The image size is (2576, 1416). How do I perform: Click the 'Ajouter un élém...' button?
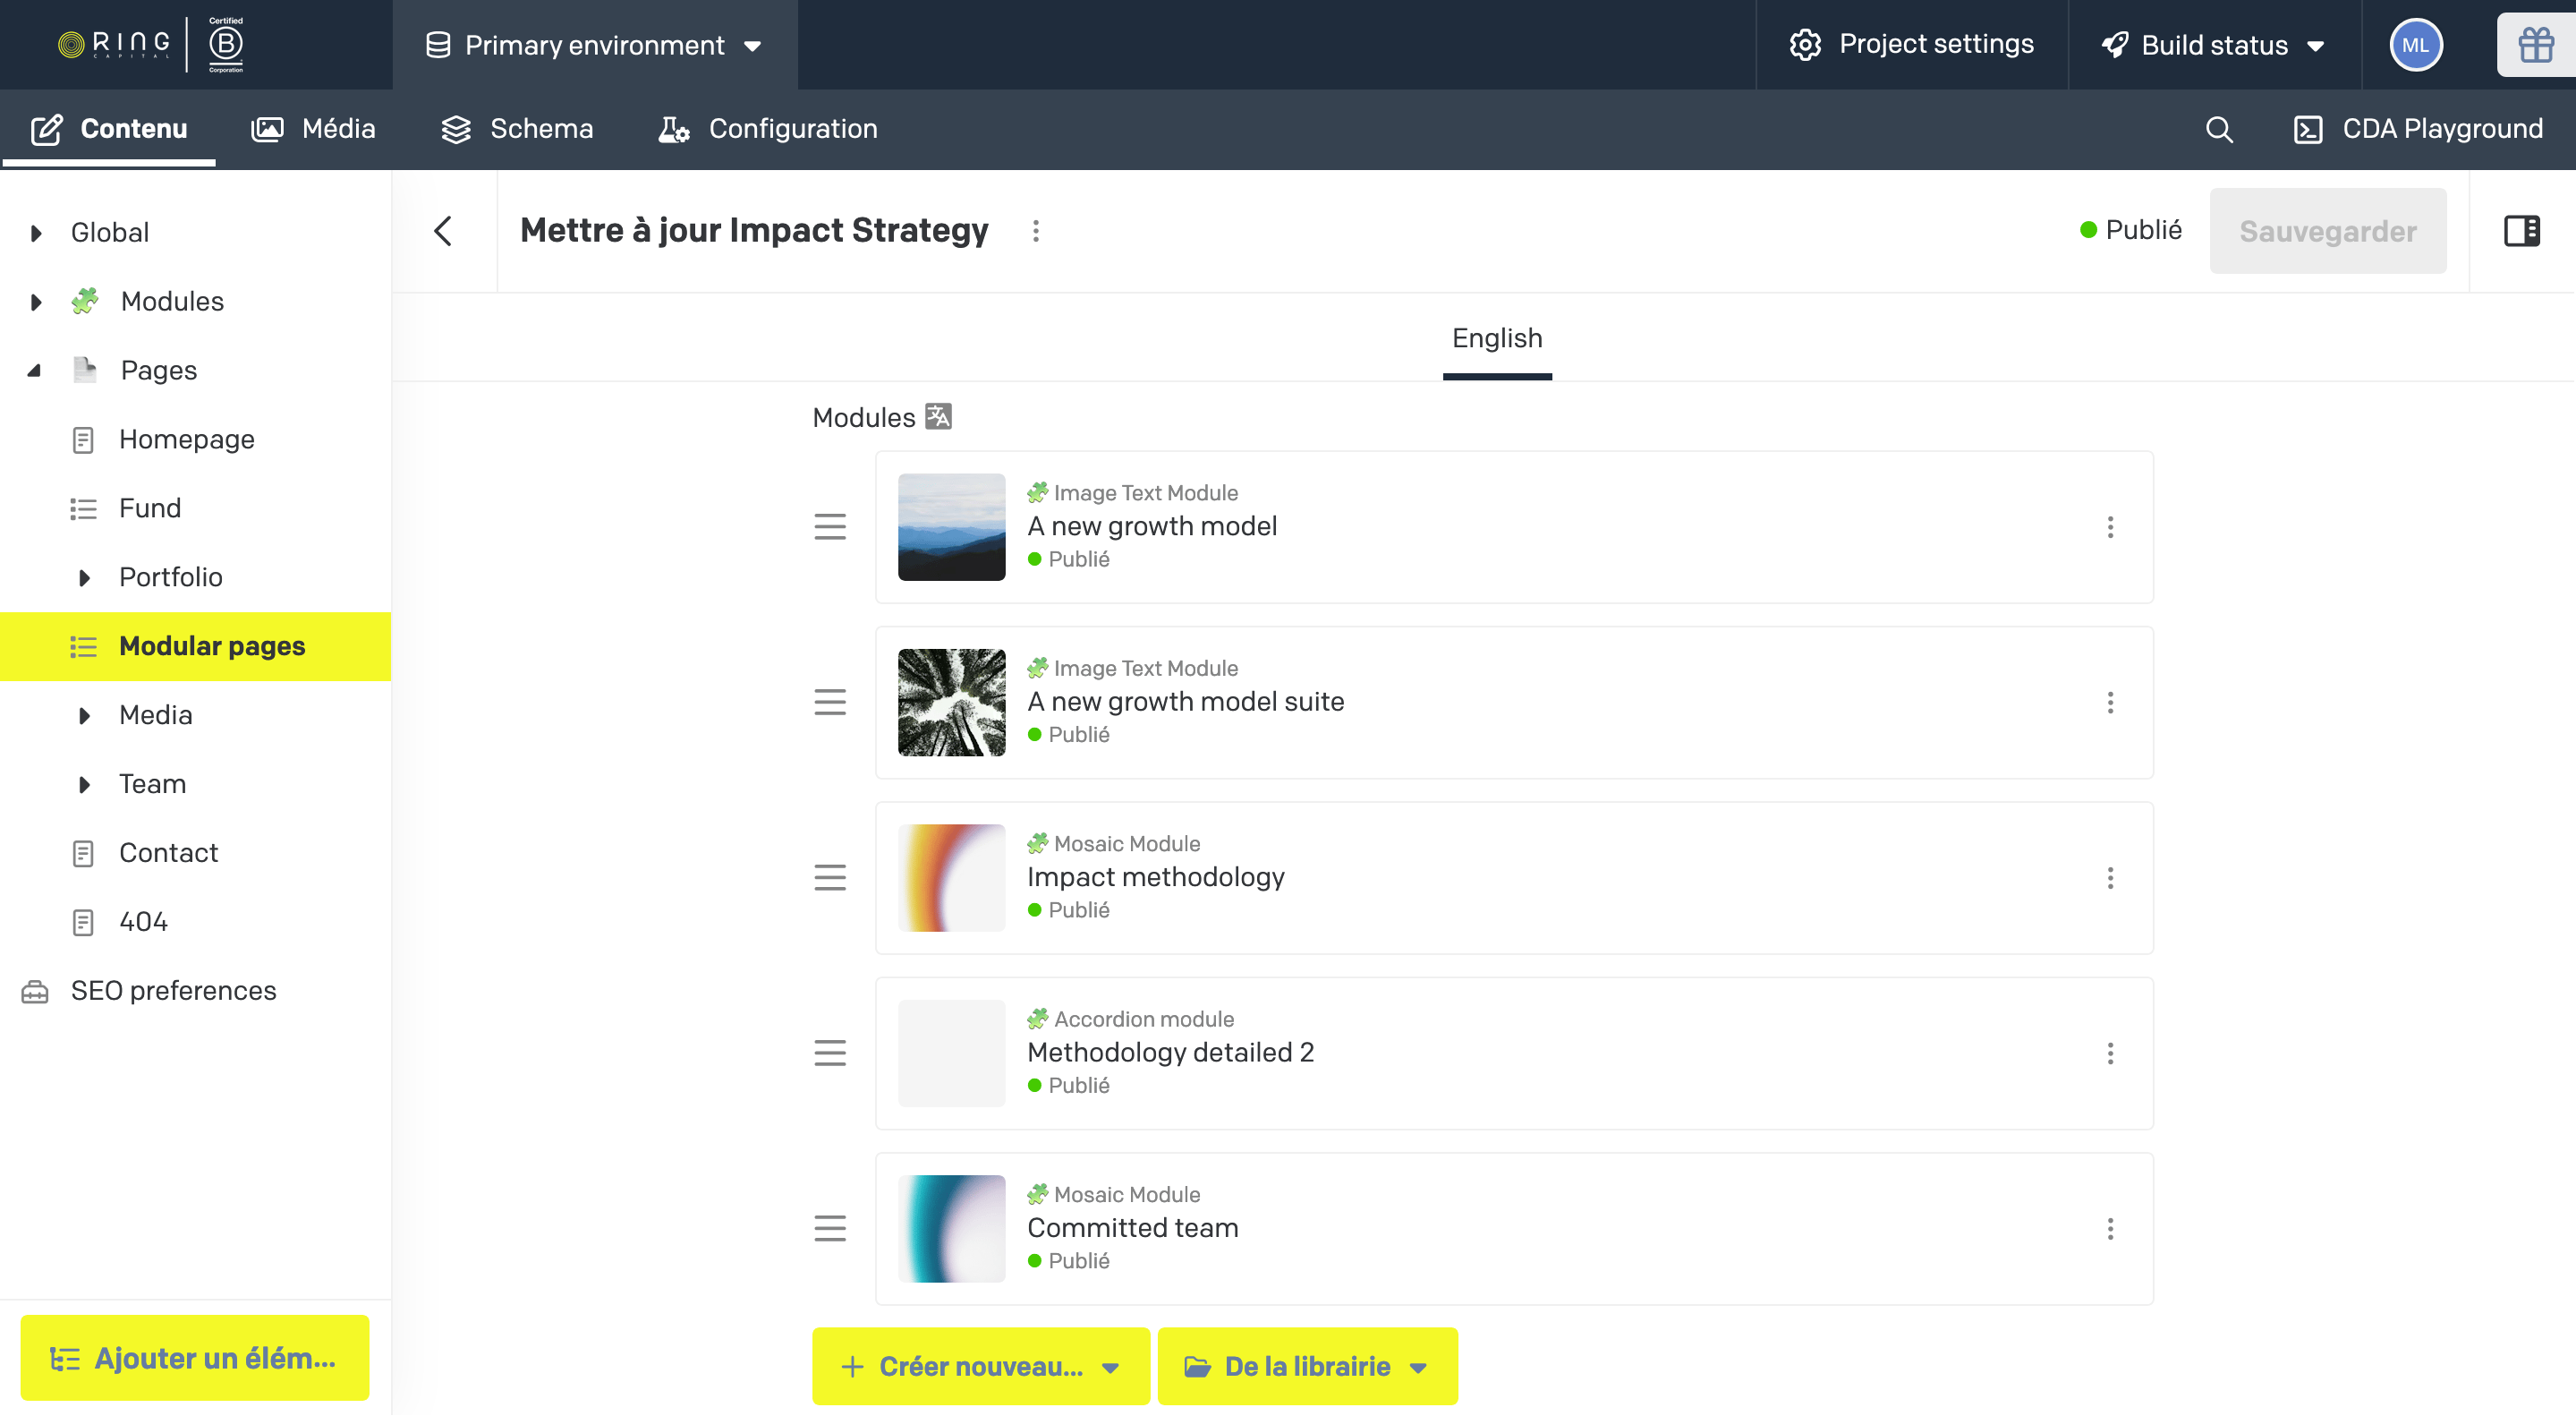coord(194,1357)
